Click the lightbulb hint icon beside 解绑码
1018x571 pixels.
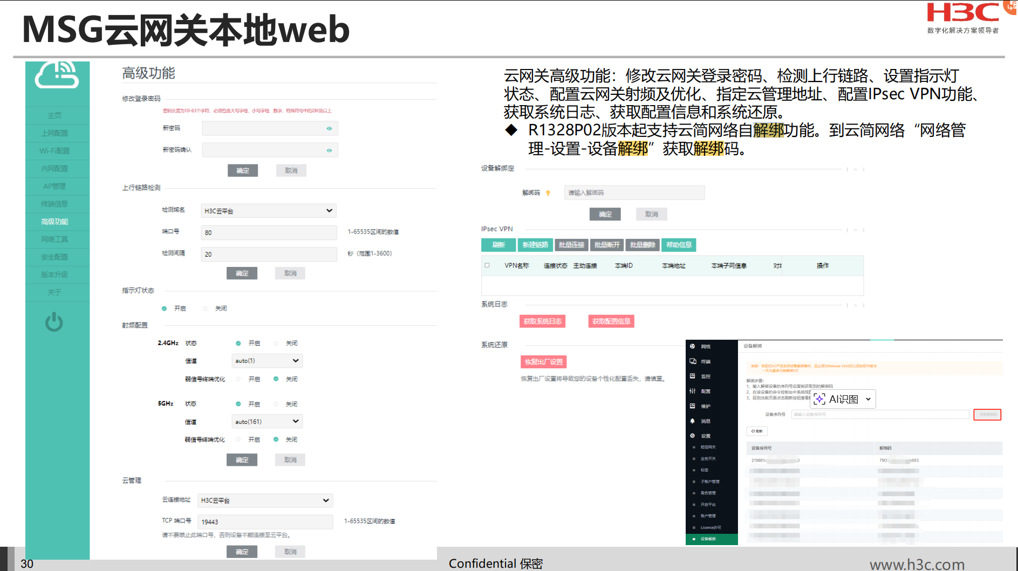coord(548,192)
